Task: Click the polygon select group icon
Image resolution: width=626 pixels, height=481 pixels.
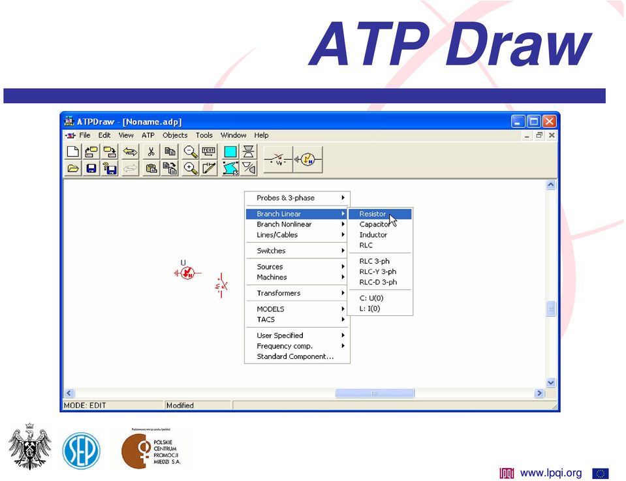Action: pyautogui.click(x=230, y=168)
